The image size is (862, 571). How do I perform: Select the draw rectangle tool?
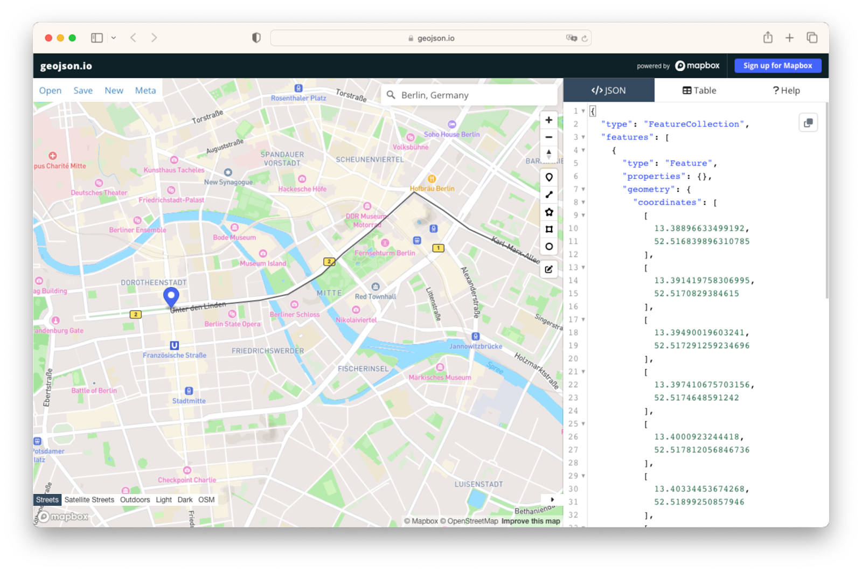click(548, 229)
